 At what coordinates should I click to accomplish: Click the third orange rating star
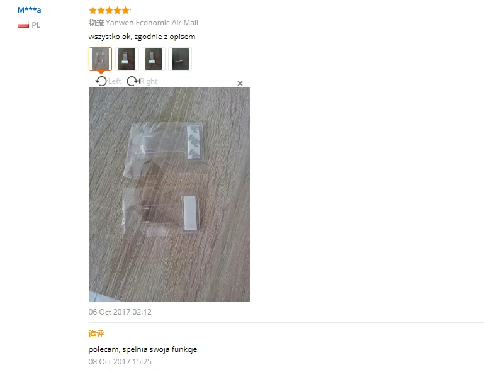(x=109, y=11)
